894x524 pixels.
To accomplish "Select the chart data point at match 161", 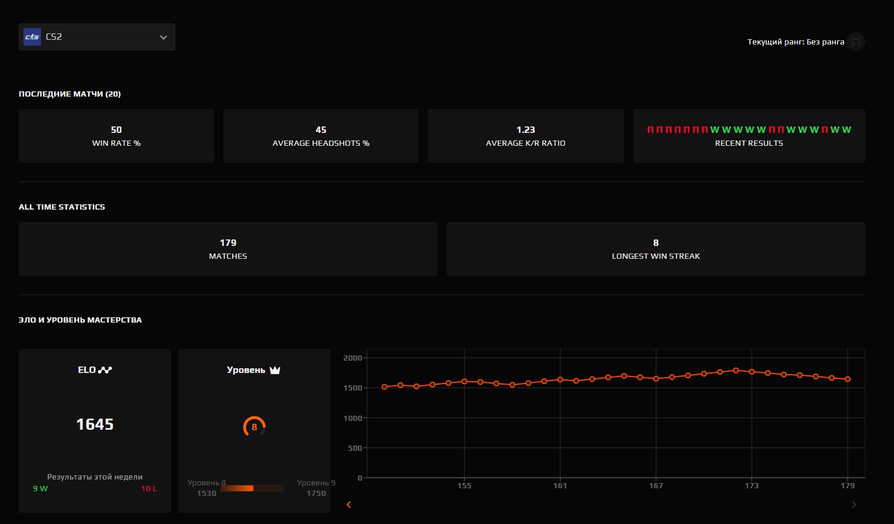I will (x=560, y=380).
